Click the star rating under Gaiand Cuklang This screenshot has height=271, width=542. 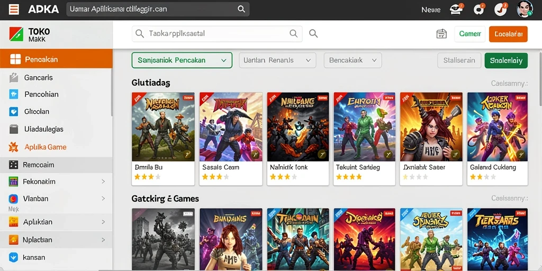pyautogui.click(x=483, y=177)
